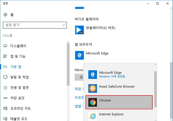Open 저장 공간 settings
Image resolution: width=173 pixels, height=121 pixels.
[x=17, y=98]
